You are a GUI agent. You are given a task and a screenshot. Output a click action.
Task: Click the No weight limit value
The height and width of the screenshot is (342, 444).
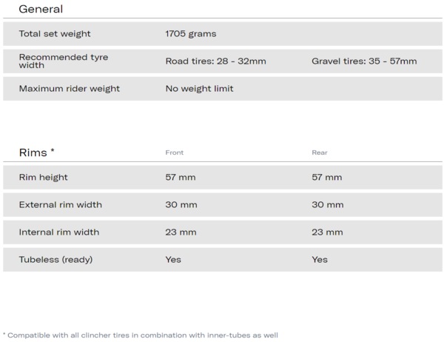pos(199,89)
